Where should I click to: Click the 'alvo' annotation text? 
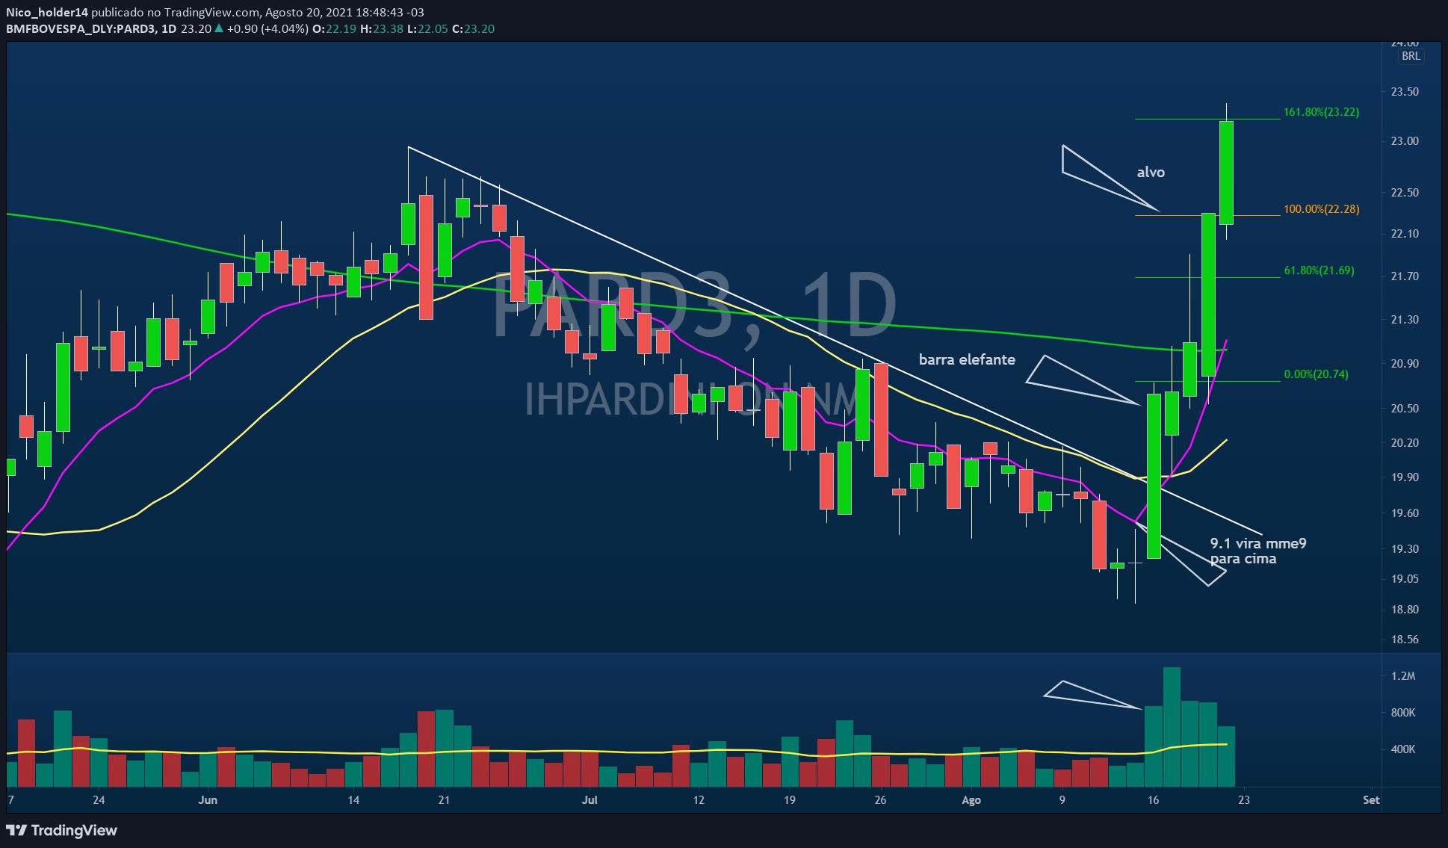click(x=1151, y=173)
